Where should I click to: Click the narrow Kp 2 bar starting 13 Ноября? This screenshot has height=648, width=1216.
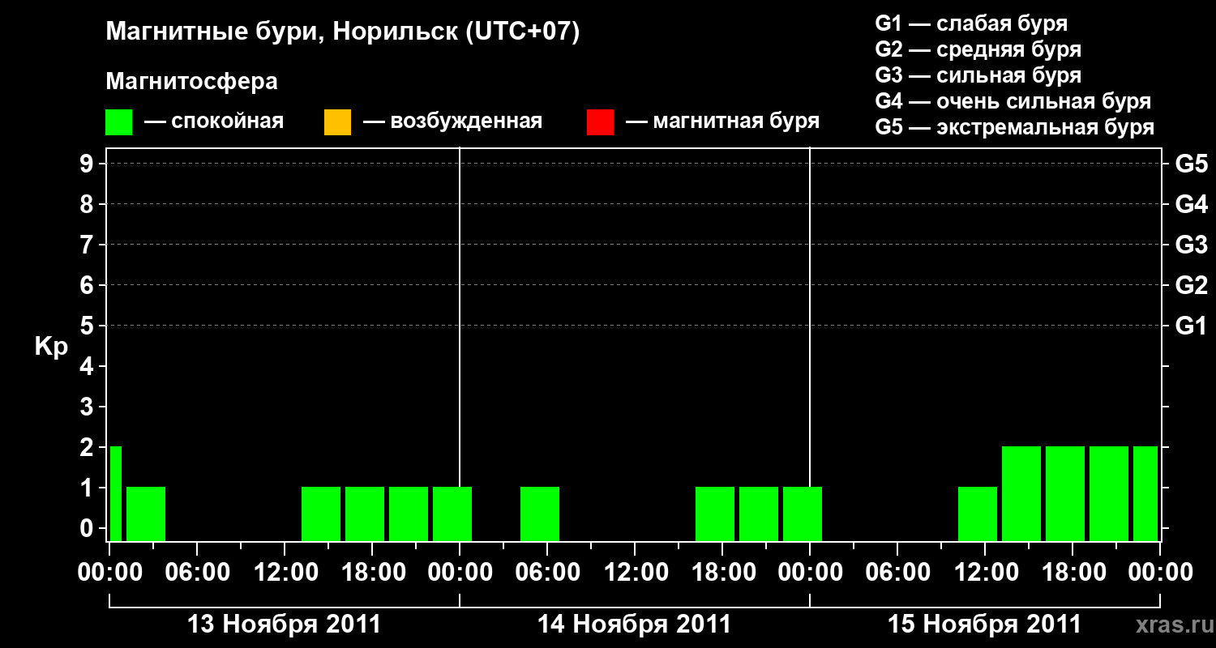coord(116,493)
